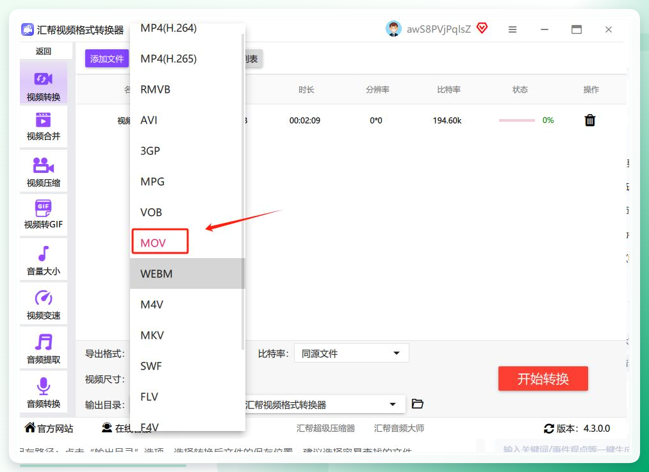The image size is (649, 472).
Task: Open the 视频变速 speed tool
Action: pyautogui.click(x=44, y=304)
